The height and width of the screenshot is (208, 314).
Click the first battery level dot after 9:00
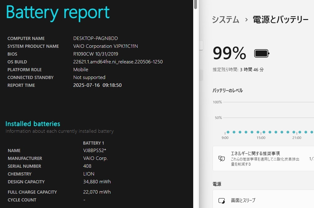228,132
